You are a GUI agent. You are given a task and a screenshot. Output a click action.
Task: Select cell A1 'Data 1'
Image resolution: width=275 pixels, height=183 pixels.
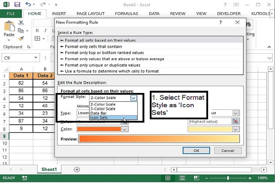click(x=21, y=75)
